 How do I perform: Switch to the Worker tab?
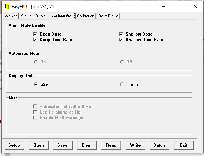10,16
